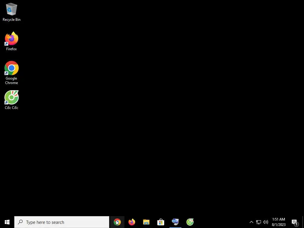Open the notification Action Center
Viewport: 304px width, 228px height.
[x=295, y=222]
